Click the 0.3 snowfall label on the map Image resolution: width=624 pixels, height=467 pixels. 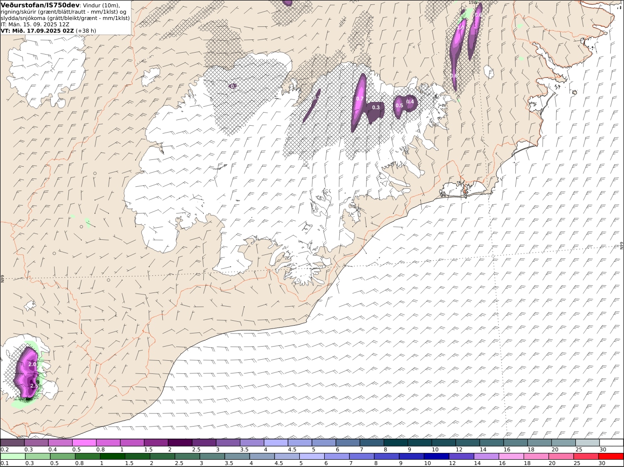tap(376, 108)
